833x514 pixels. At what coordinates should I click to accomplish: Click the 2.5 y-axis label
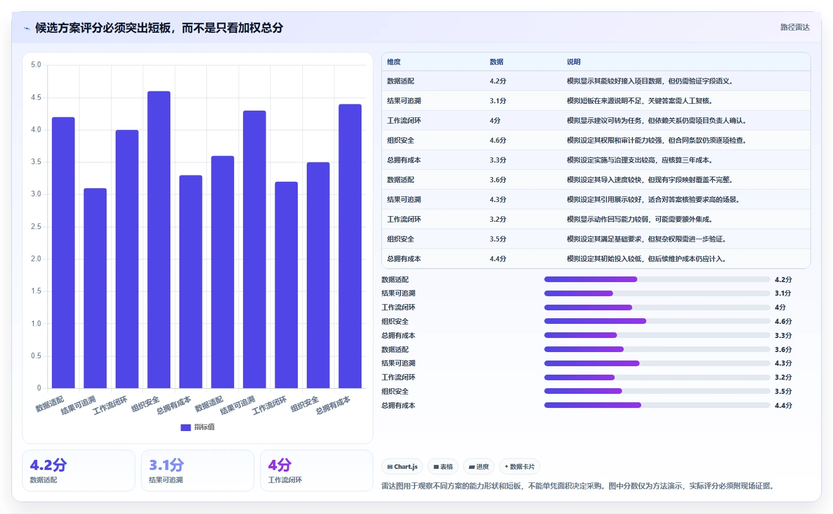36,227
